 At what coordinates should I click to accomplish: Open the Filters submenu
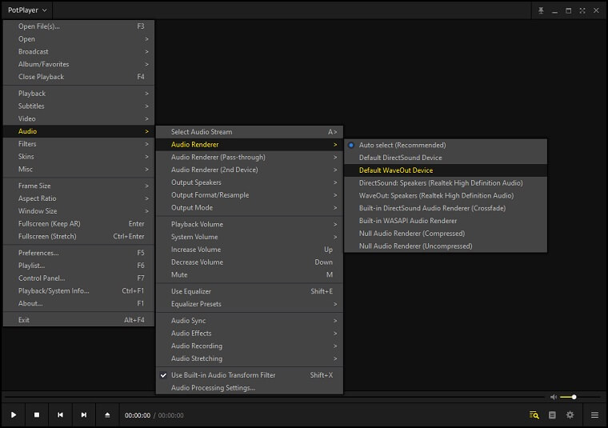point(78,144)
